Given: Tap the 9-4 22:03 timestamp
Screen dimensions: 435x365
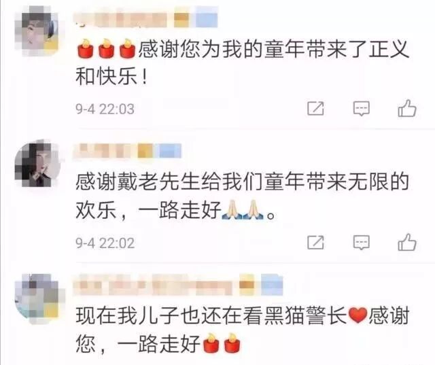Looking at the screenshot, I should click(105, 109).
